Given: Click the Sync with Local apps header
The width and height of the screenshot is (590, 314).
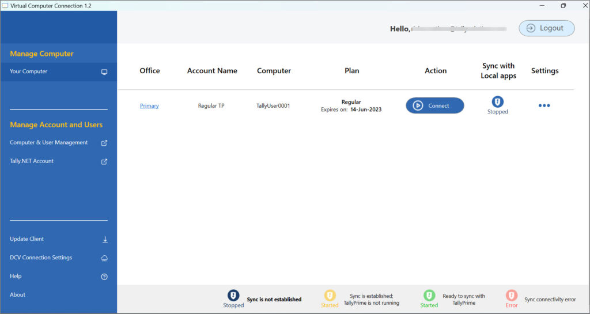Looking at the screenshot, I should click(x=498, y=71).
